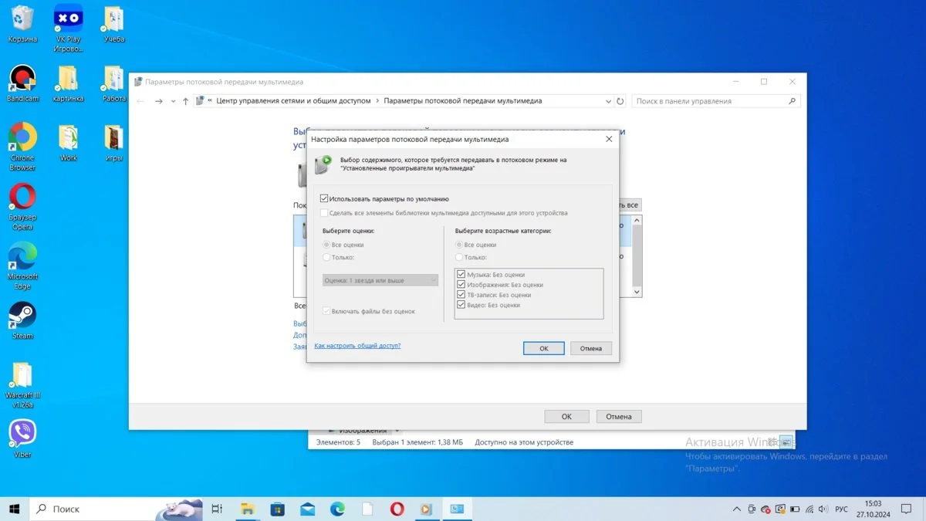Toggle ТВ-записи: Без оценки checkbox
The height and width of the screenshot is (521, 926).
(461, 295)
